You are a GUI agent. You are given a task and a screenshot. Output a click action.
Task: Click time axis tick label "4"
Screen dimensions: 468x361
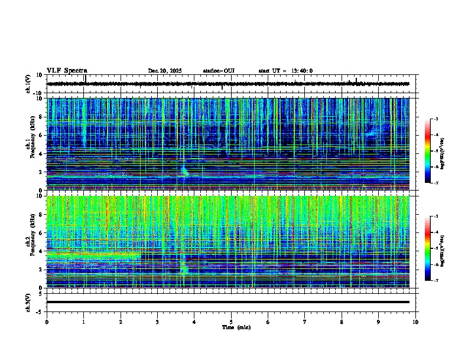coord(194,322)
